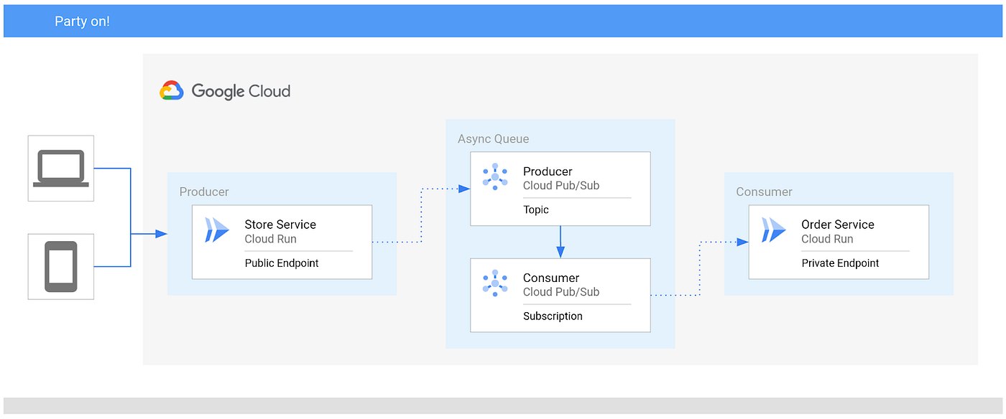Click the Google Cloud logo
The image size is (1006, 419).
point(225,91)
